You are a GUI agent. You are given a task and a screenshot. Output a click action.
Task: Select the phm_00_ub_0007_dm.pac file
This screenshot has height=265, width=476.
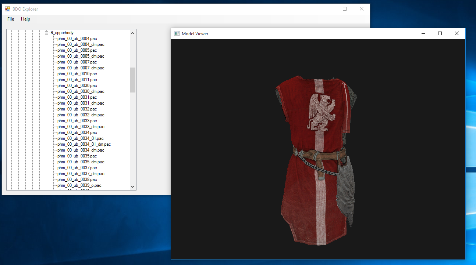click(x=81, y=68)
